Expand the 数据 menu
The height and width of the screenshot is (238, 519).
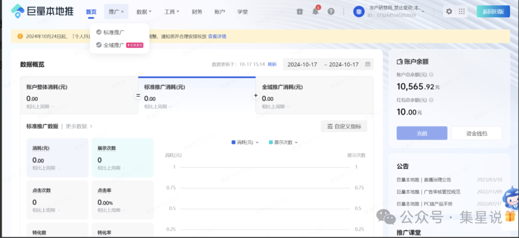click(144, 11)
